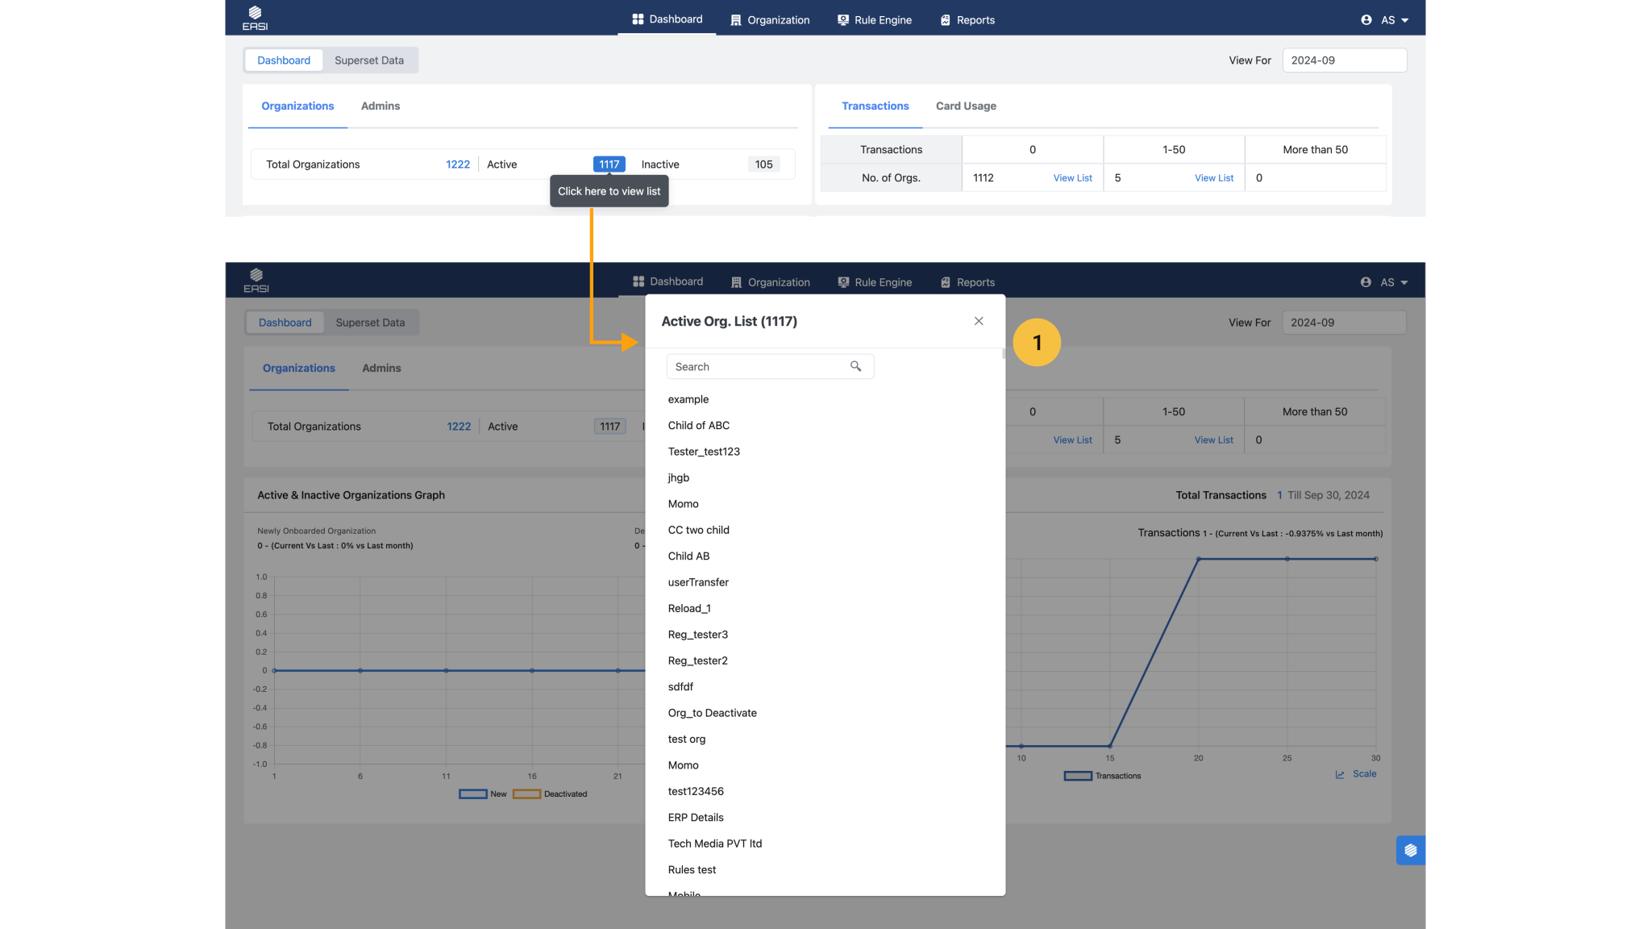
Task: Open the Card Usage tab
Action: 966,106
